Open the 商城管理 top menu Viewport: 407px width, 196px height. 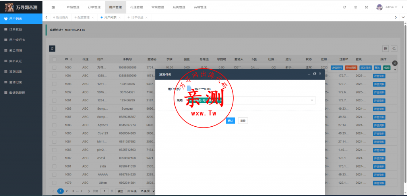tap(200, 7)
